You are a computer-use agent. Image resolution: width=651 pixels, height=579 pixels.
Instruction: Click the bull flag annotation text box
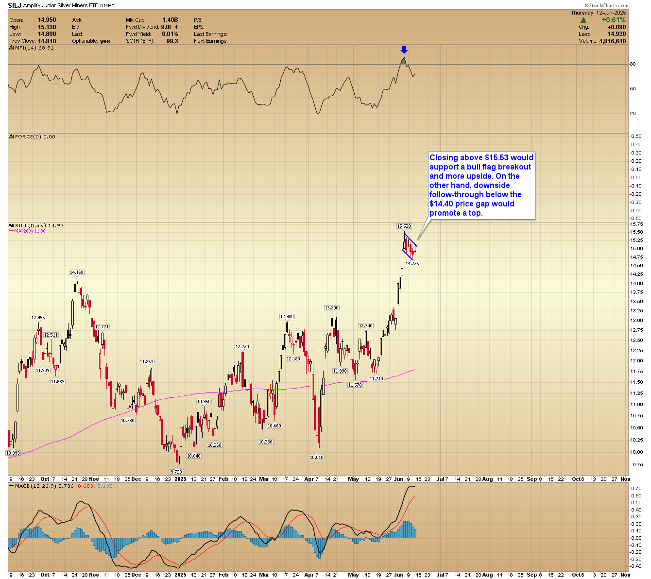point(481,185)
